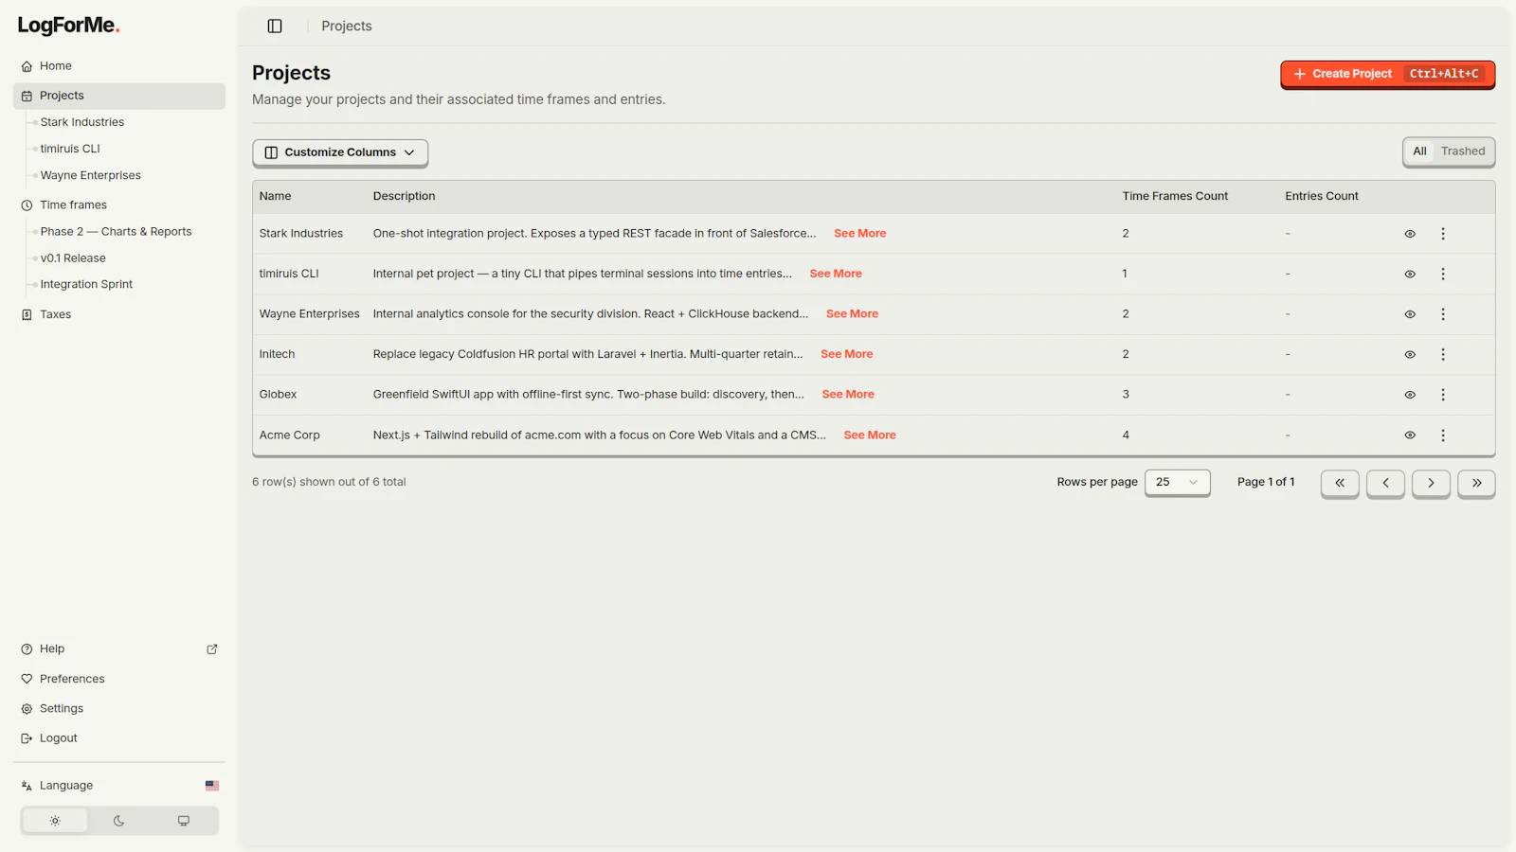Open actions menu for Globex row
This screenshot has width=1516, height=852.
[1443, 395]
